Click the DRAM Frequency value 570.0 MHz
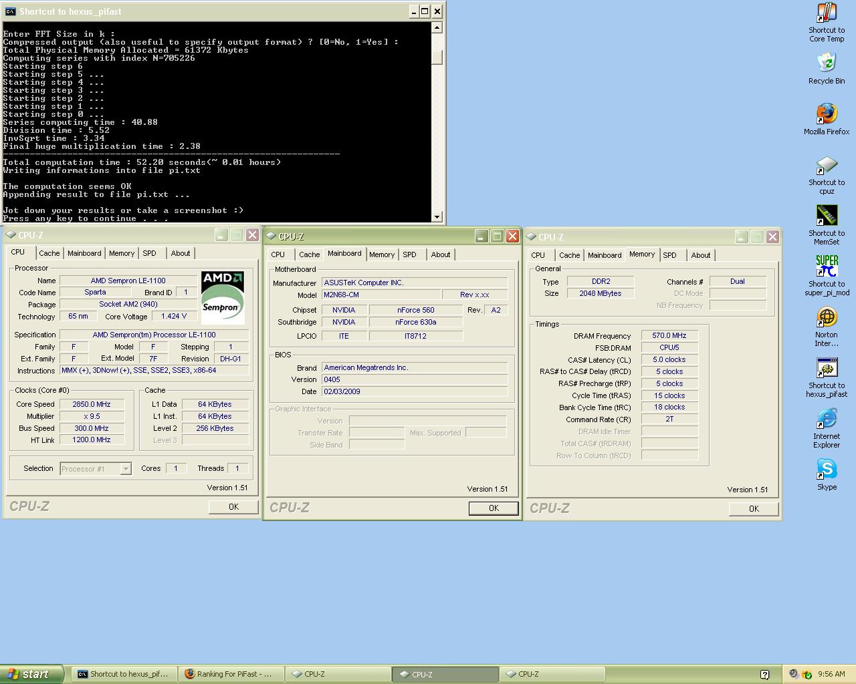Image resolution: width=856 pixels, height=684 pixels. (669, 335)
